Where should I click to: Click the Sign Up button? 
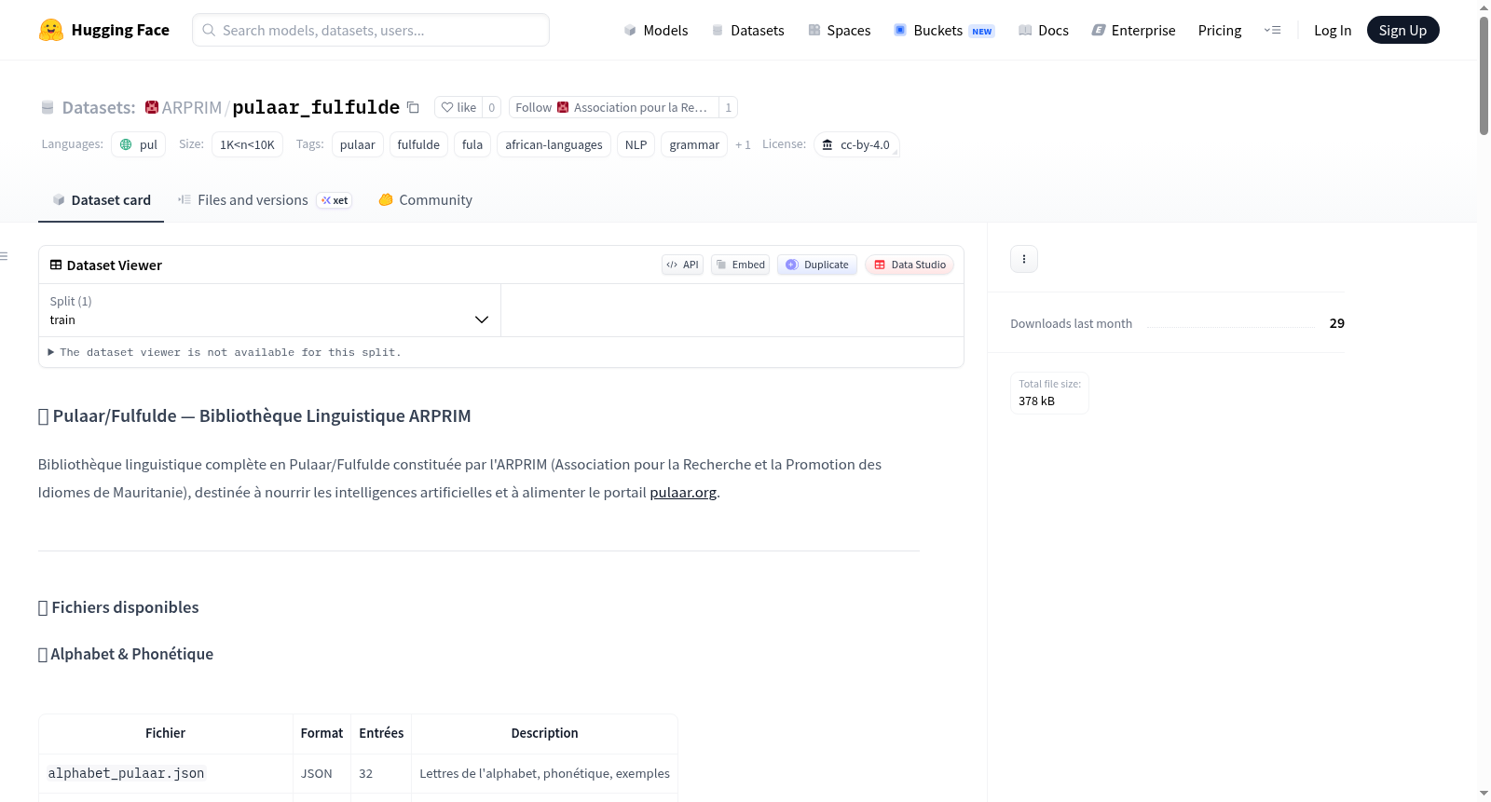click(1402, 30)
